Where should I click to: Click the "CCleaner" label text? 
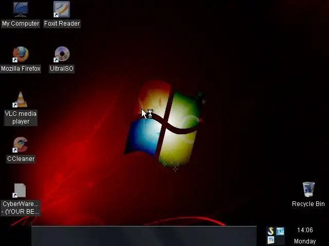pos(21,159)
